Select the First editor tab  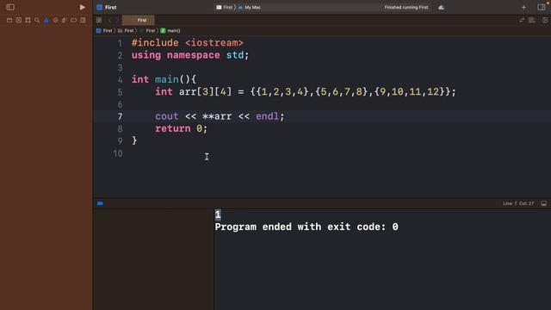[139, 20]
